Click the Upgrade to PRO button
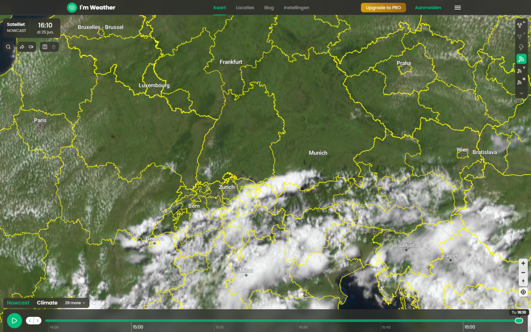The height and width of the screenshot is (332, 531). [x=383, y=7]
